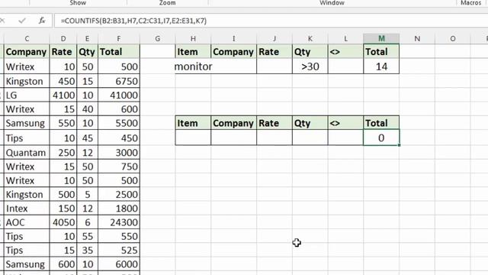Screen dimensions: 488x275
Task: Click Rate header in column D
Action: 63,52
